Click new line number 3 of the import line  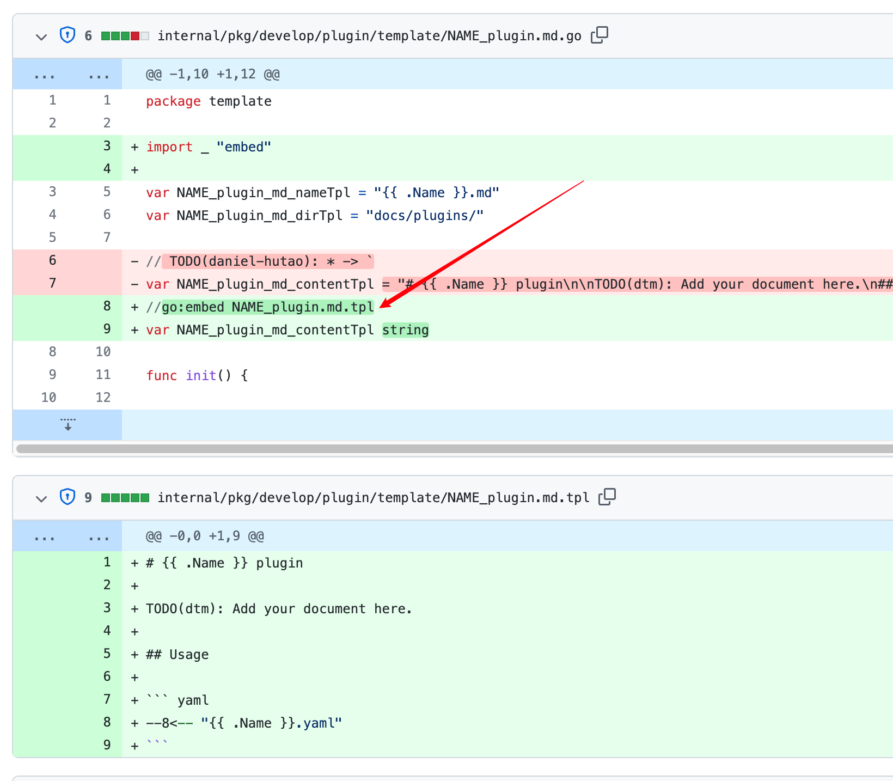point(107,146)
